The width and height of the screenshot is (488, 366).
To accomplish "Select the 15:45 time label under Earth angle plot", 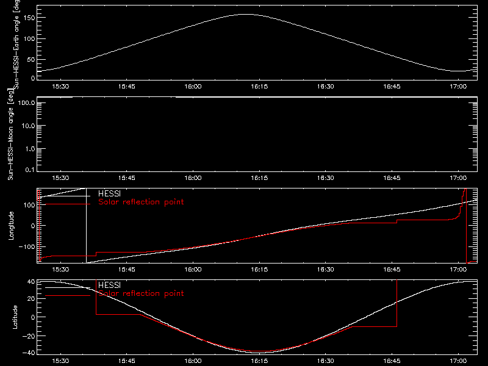I will click(x=127, y=86).
